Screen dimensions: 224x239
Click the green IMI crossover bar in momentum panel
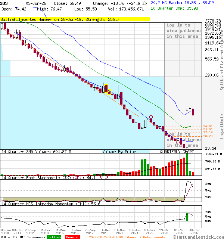pyautogui.click(x=187, y=217)
